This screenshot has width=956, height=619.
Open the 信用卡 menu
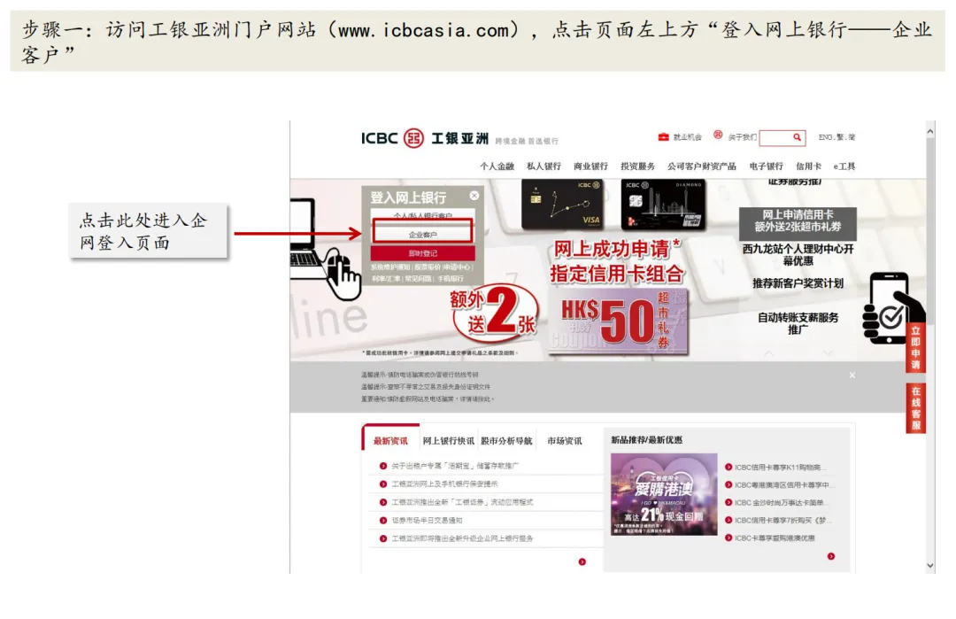[x=808, y=166]
